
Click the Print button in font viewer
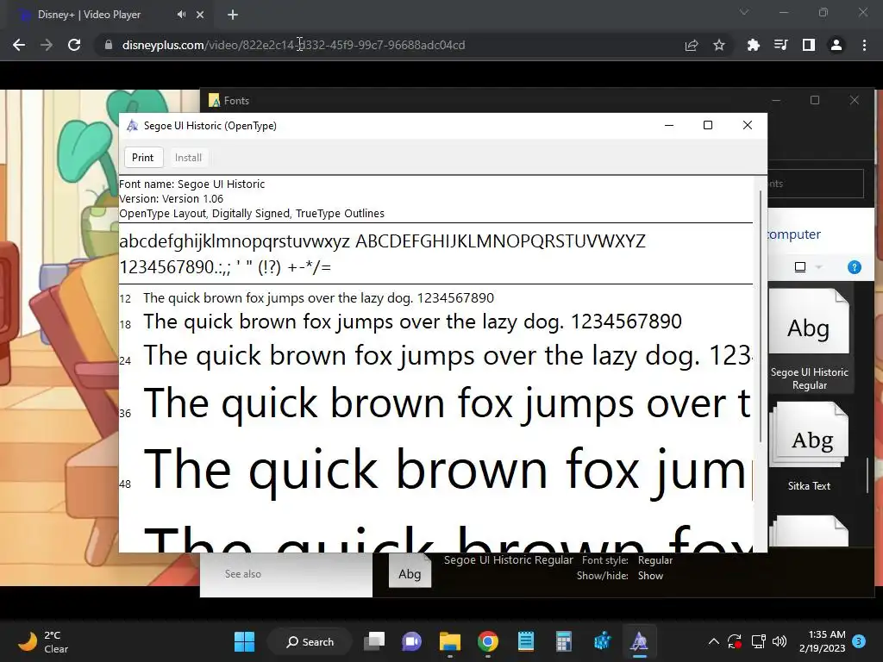click(143, 158)
